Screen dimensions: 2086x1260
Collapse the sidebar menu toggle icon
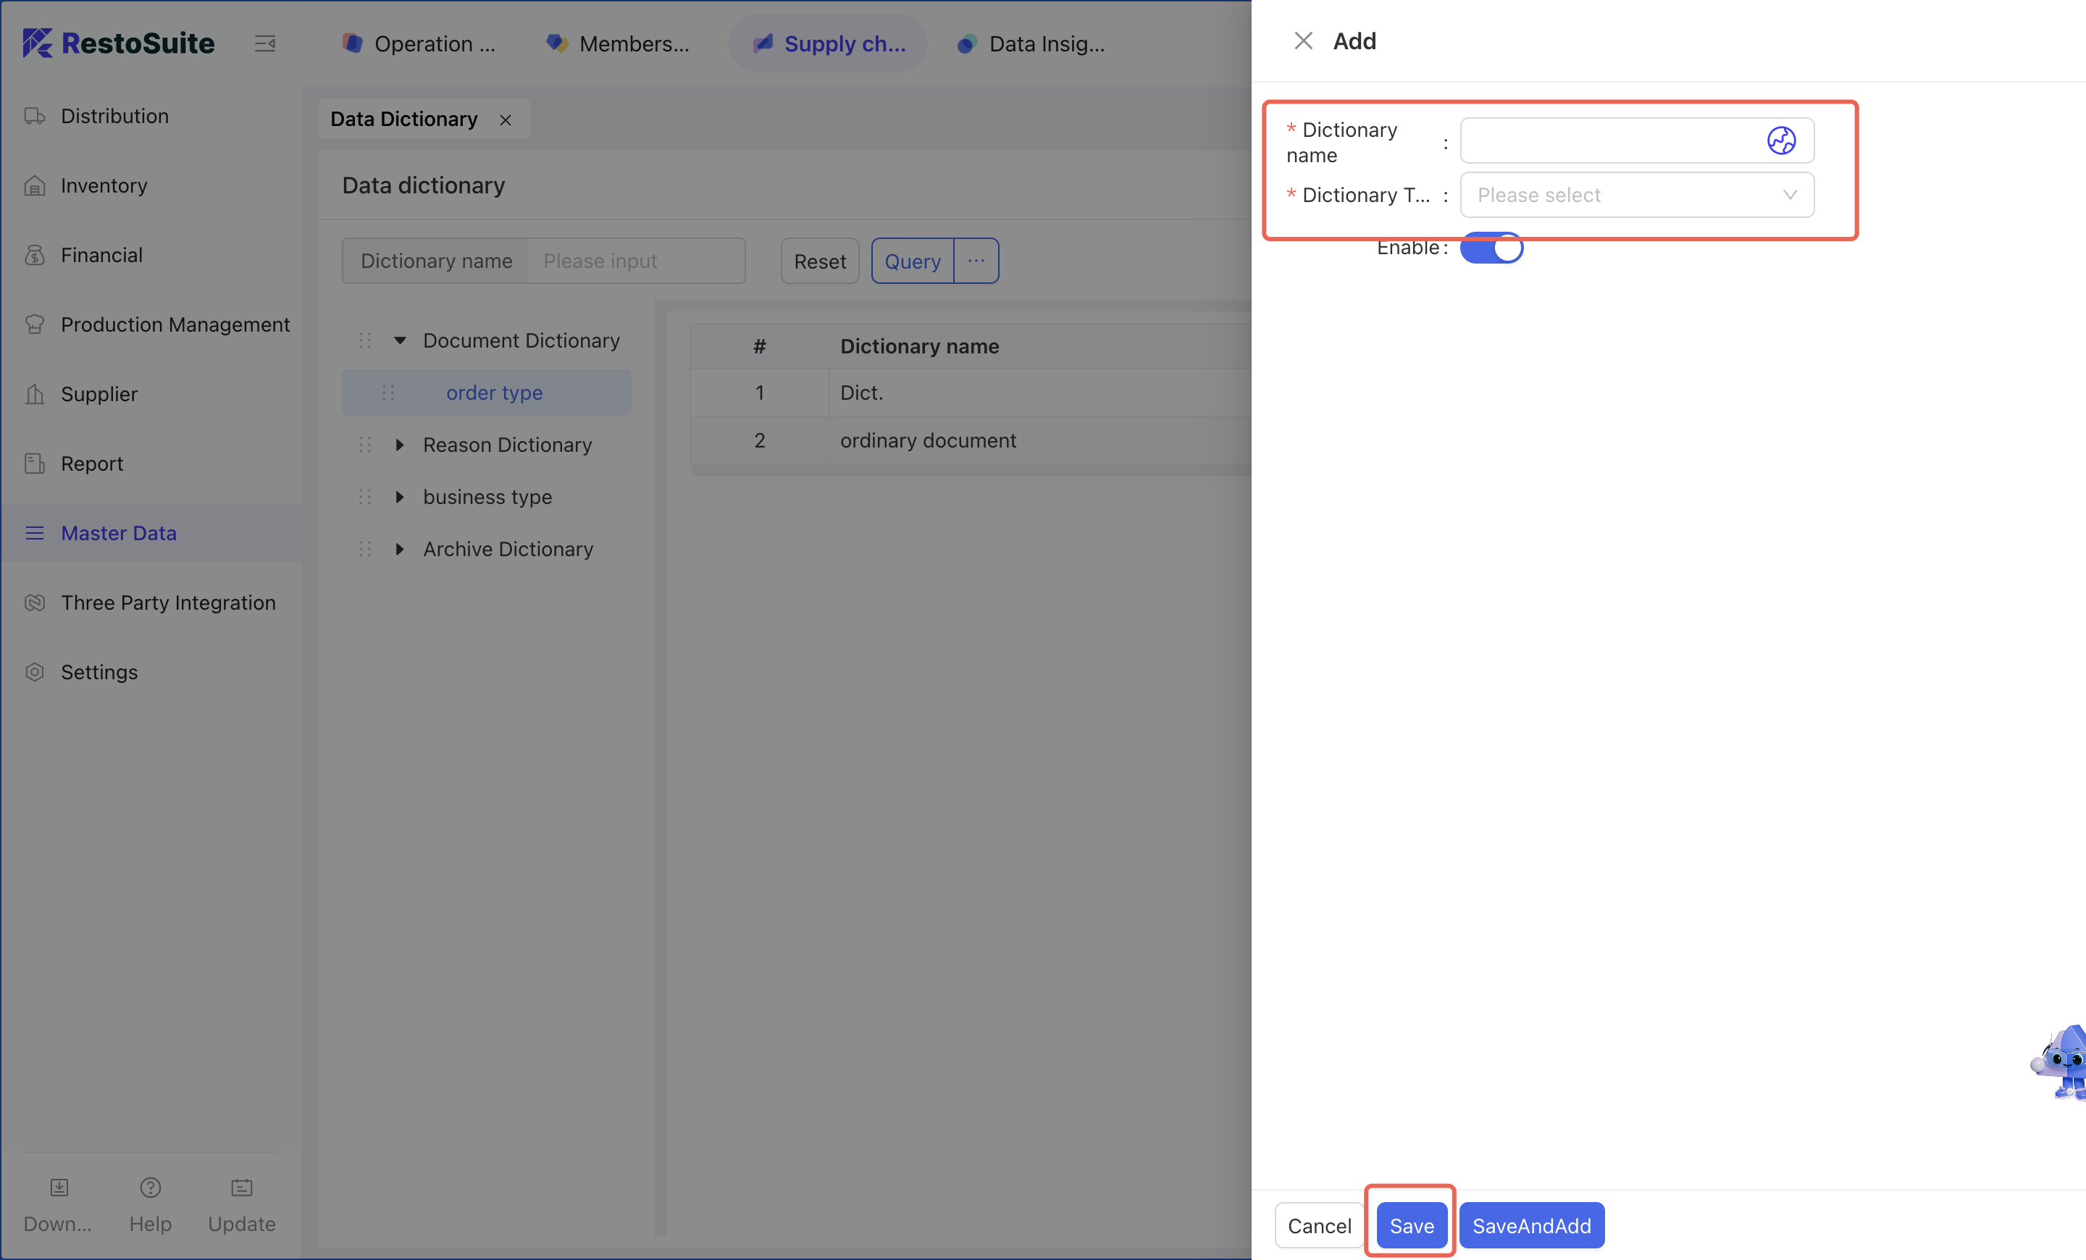coord(265,43)
